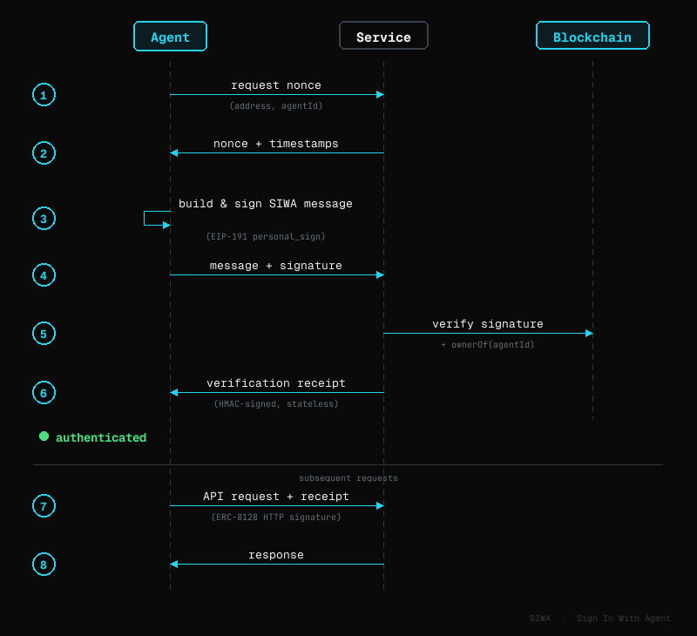The height and width of the screenshot is (636, 697).
Task: Click the step 5 circle
Action: point(44,333)
